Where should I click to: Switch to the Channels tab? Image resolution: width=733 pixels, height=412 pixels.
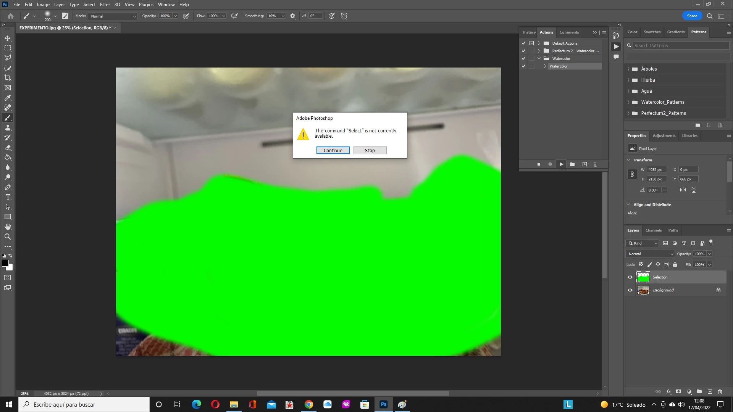[x=653, y=230]
